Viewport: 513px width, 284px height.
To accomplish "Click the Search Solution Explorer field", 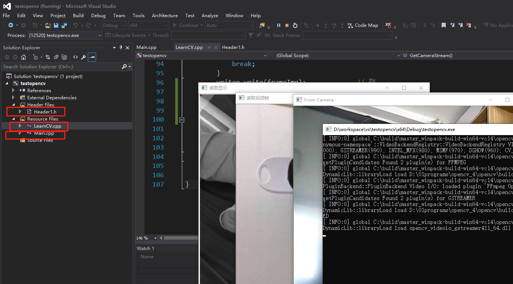I will (x=62, y=66).
